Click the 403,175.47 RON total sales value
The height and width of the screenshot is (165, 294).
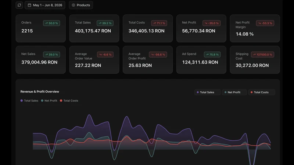tap(93, 31)
